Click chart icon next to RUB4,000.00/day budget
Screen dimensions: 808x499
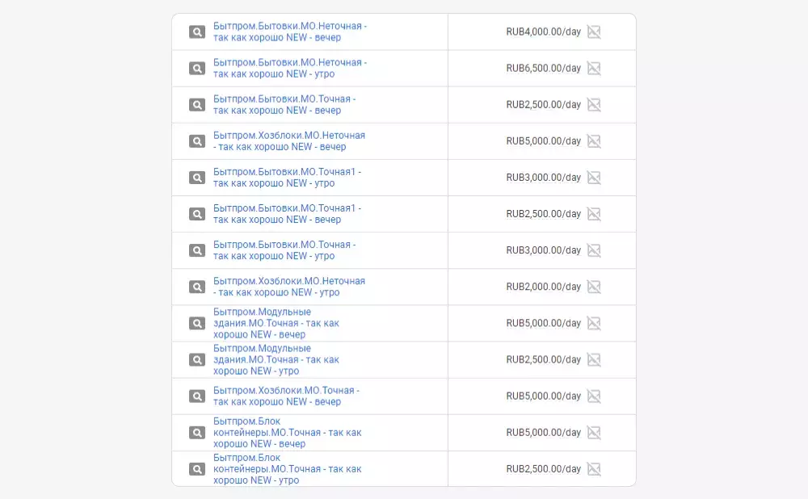point(594,32)
